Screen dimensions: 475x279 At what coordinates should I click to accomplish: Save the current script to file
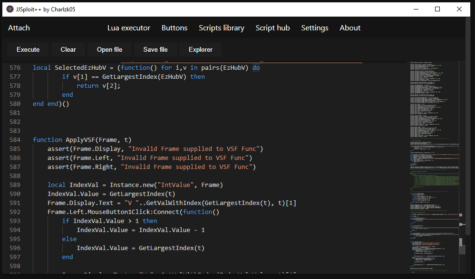tap(155, 49)
